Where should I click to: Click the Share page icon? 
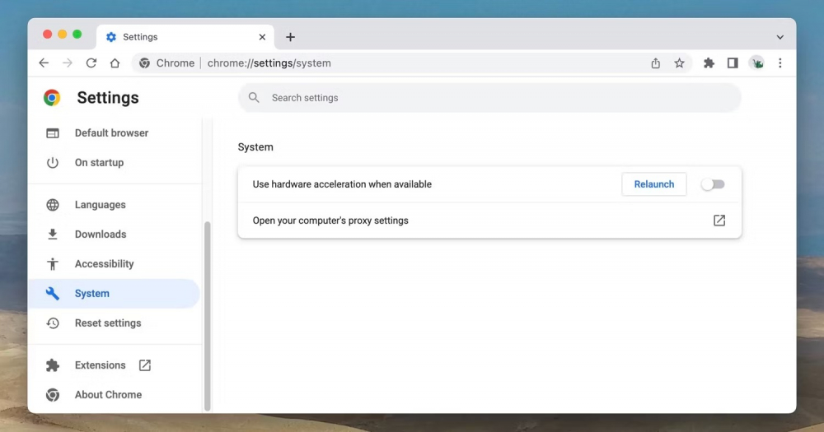[656, 63]
